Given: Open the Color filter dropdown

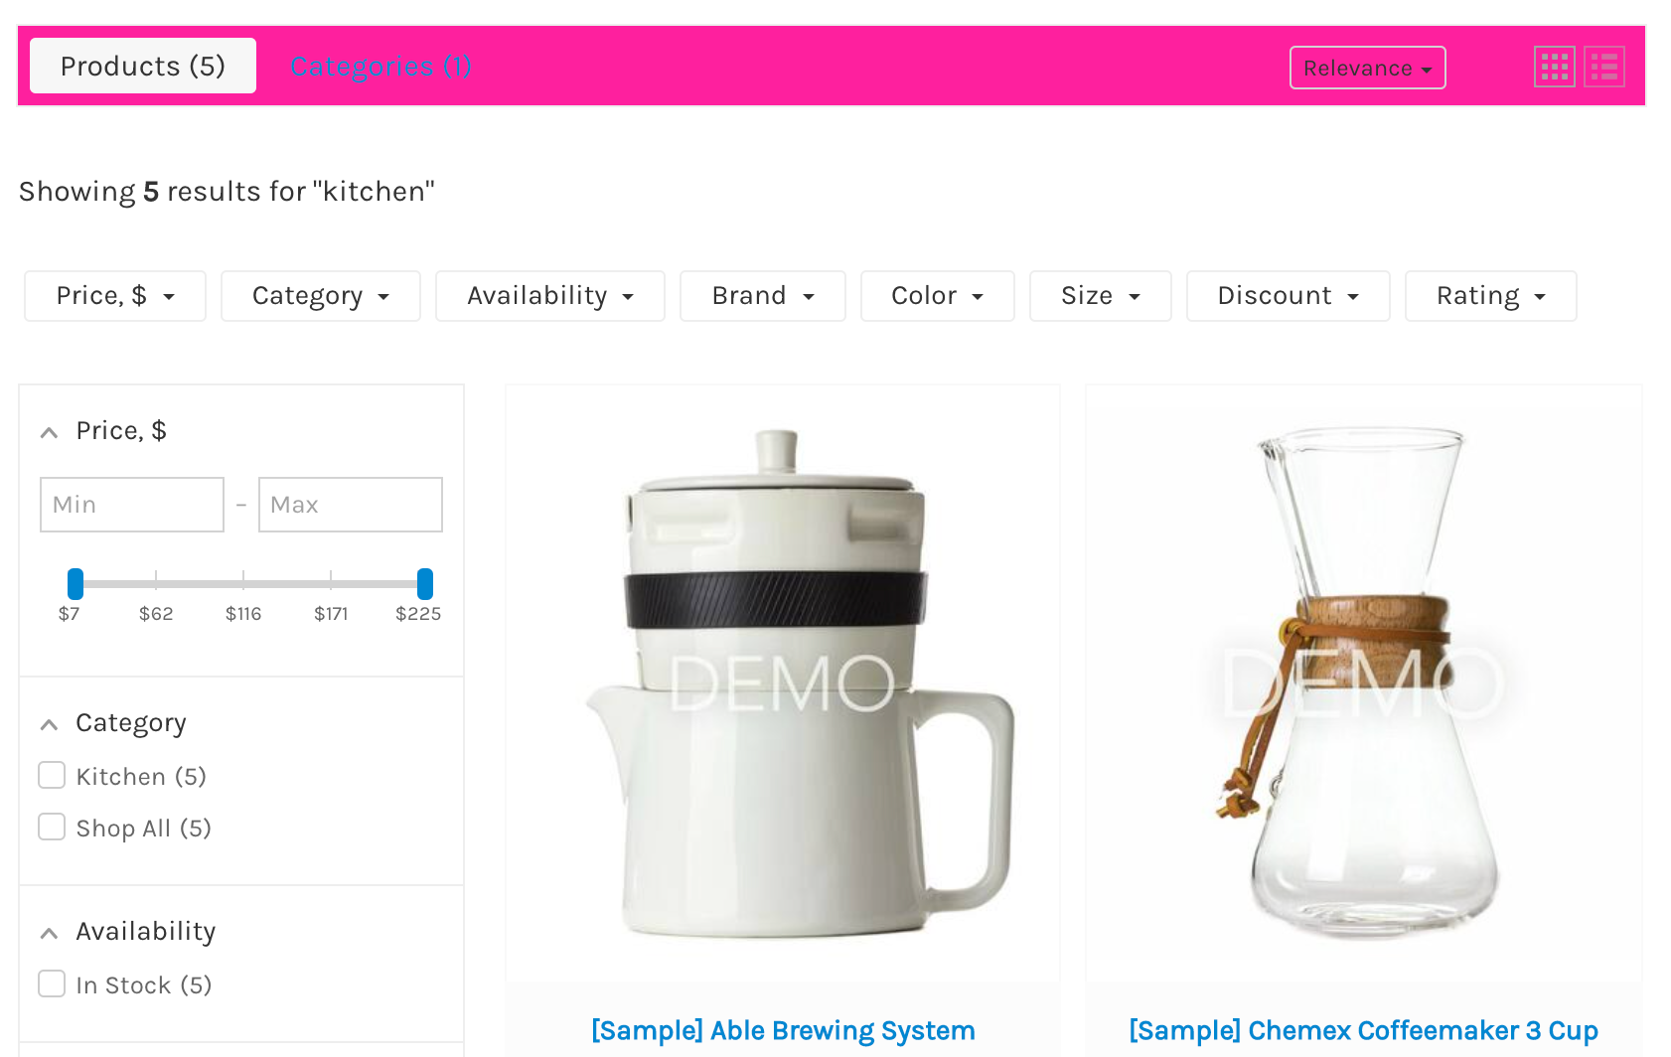Looking at the screenshot, I should click(938, 296).
